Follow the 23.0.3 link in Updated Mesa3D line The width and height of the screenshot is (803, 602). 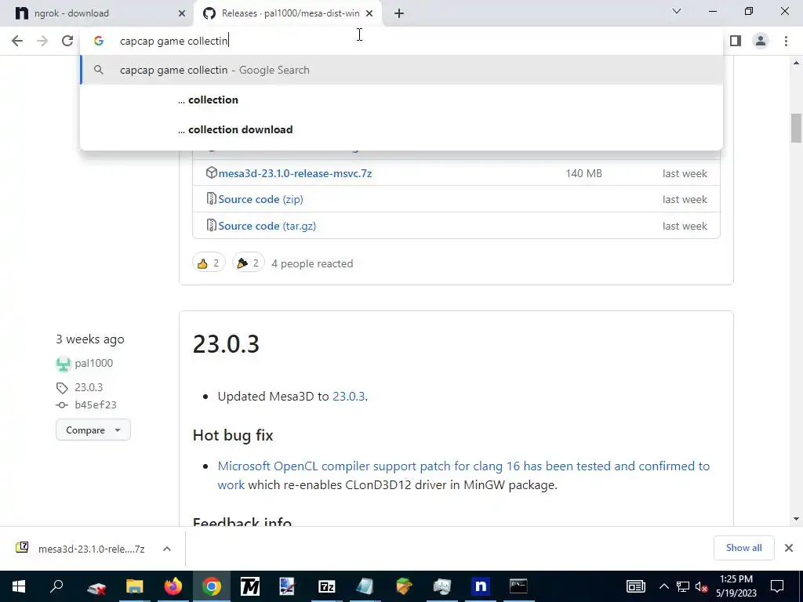(x=348, y=397)
